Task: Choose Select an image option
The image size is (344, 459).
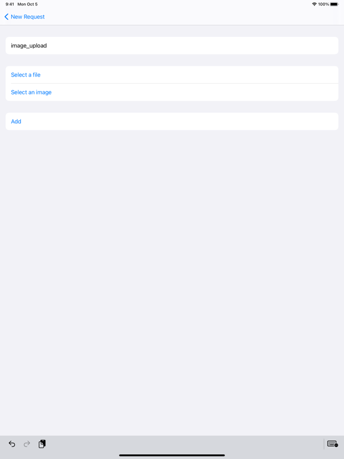Action: click(172, 92)
